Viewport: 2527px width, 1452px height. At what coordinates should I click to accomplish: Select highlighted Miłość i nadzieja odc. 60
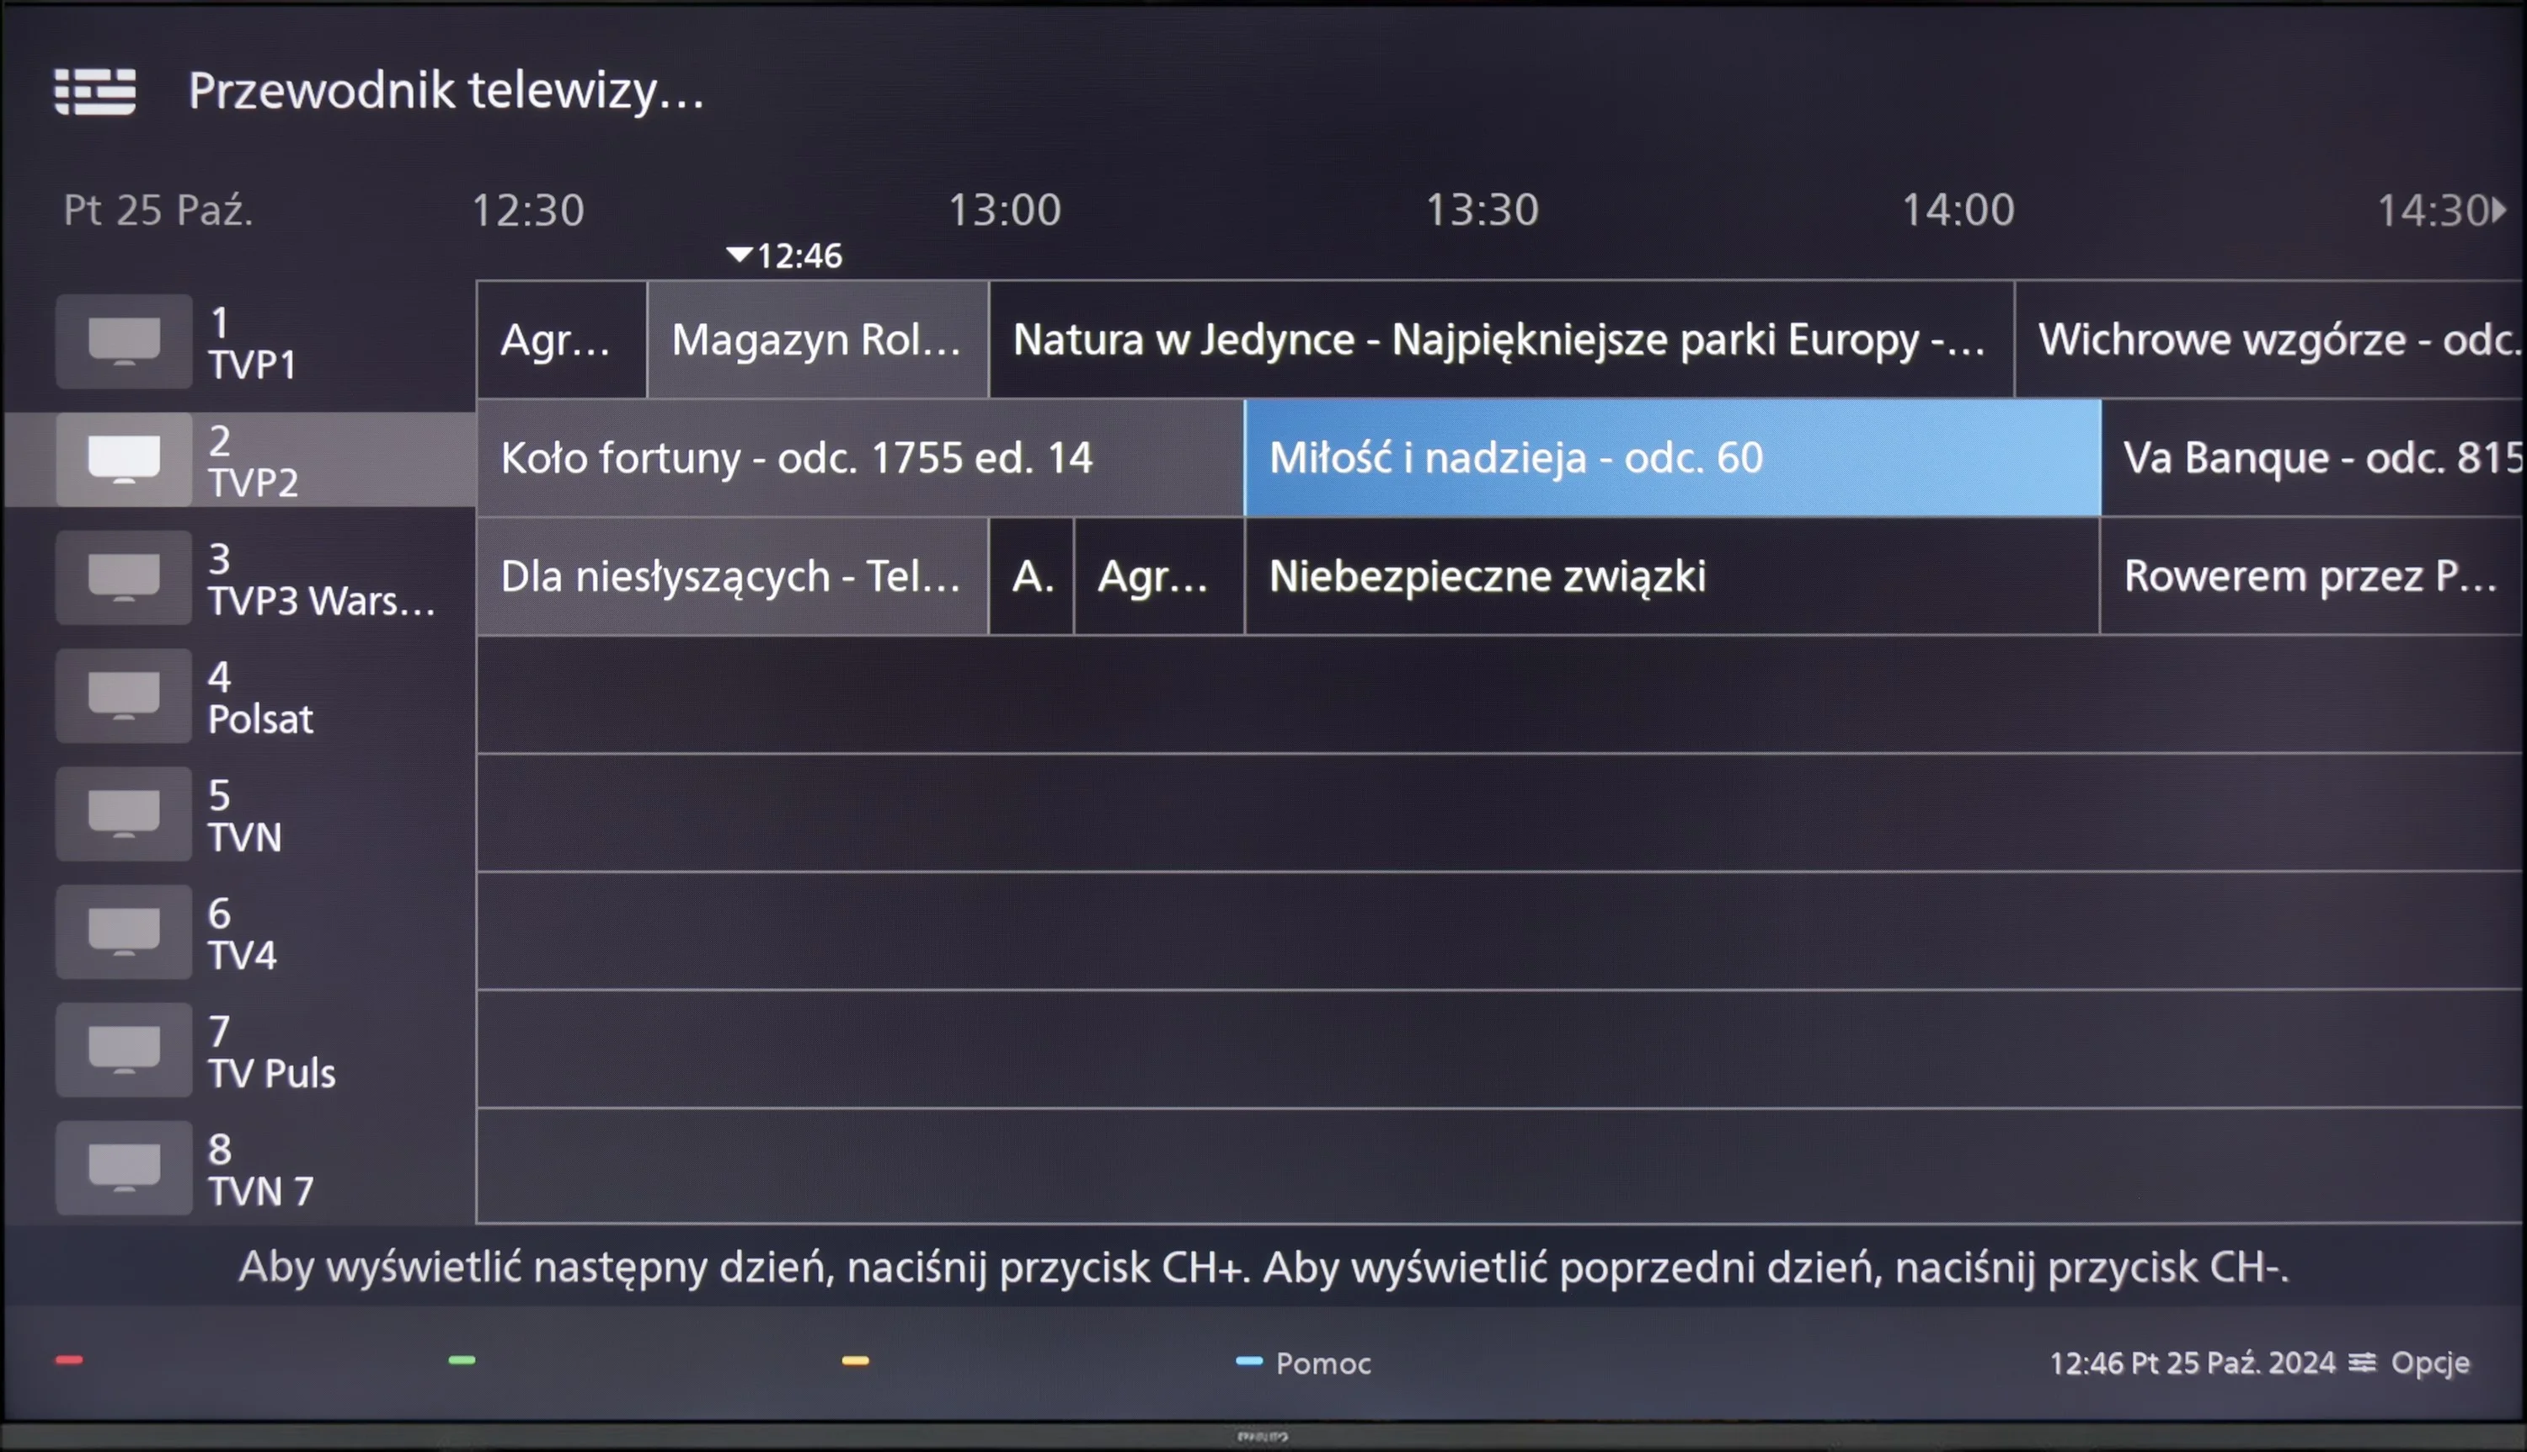point(1672,459)
